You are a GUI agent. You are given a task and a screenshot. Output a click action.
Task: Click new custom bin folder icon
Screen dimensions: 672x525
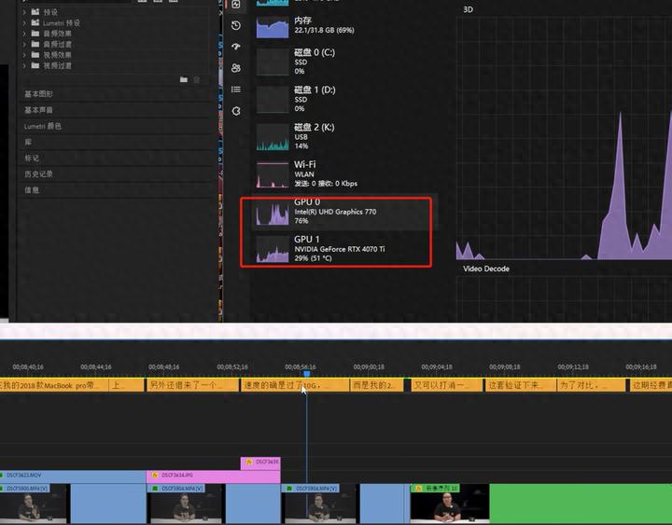point(184,80)
